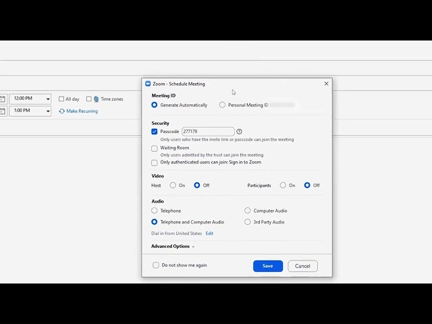Viewport: 432px width, 324px height.
Task: Tick the All day checkbox
Action: coord(61,99)
